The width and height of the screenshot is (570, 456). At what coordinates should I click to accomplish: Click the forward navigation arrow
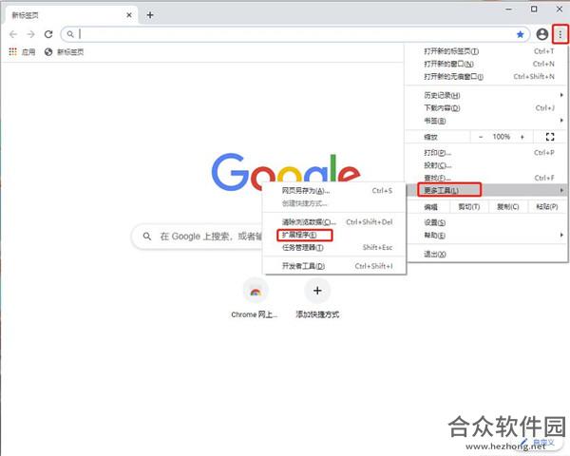click(31, 34)
